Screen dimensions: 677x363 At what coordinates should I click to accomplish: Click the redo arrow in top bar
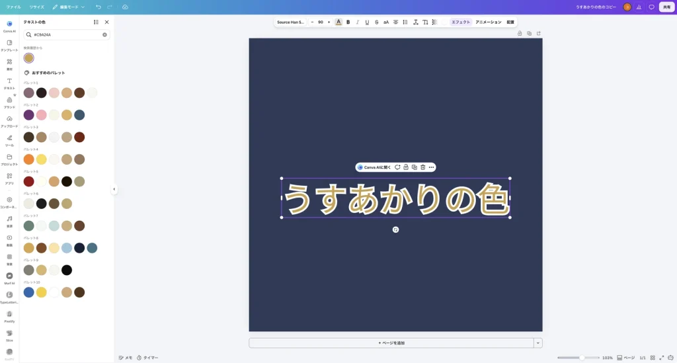pos(110,7)
